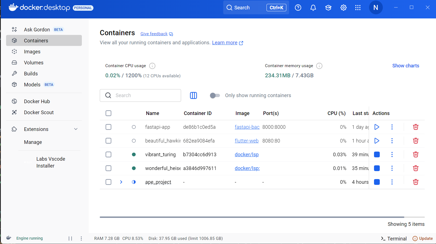Start the beautiful_hawking container

[x=377, y=141]
